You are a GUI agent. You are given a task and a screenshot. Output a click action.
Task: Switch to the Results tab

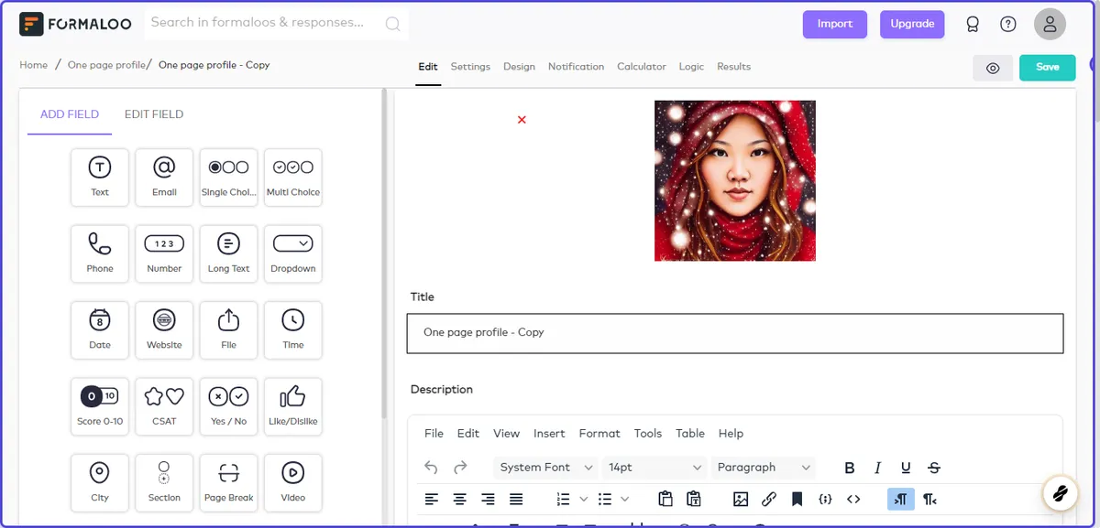pos(733,67)
